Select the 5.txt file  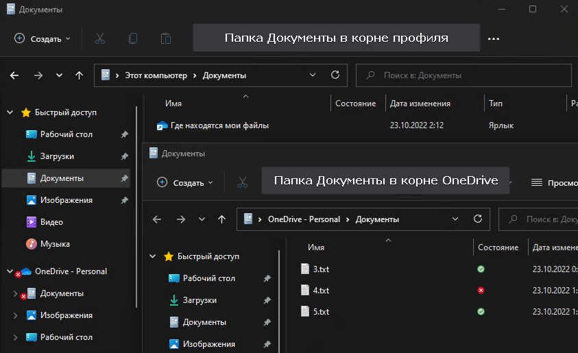coord(320,312)
